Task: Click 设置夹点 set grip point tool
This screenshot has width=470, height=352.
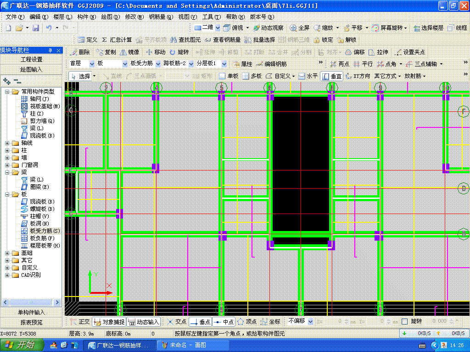Action: pyautogui.click(x=409, y=52)
